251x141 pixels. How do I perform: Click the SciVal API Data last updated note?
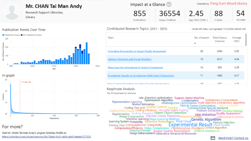[218, 29]
